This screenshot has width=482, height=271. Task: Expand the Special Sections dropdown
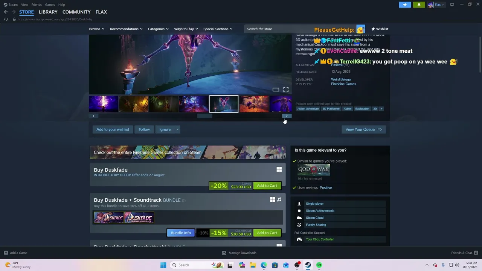218,29
